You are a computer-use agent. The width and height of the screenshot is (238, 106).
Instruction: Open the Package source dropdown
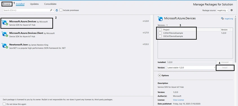point(222,10)
